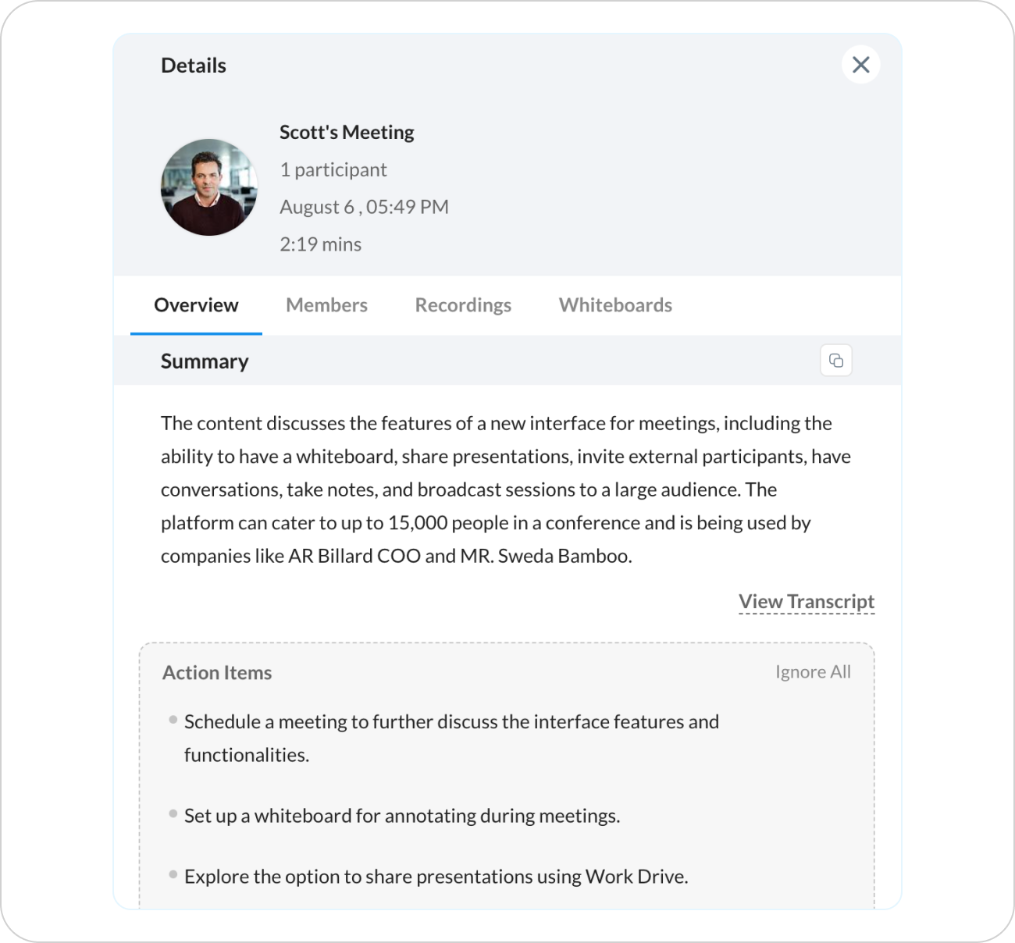
Task: Select the Work Drive presentations action item
Action: (x=436, y=877)
